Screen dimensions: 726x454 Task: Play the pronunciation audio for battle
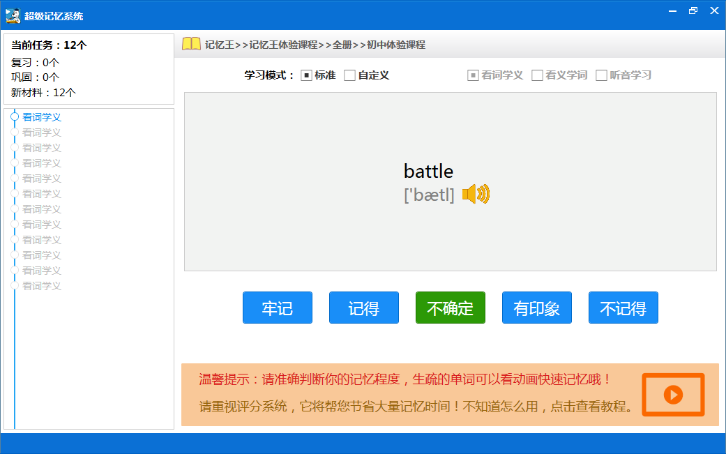coord(476,195)
